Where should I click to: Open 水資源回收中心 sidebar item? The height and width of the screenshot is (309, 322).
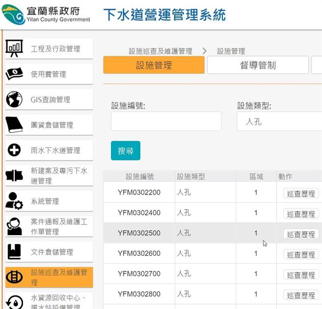click(x=49, y=301)
